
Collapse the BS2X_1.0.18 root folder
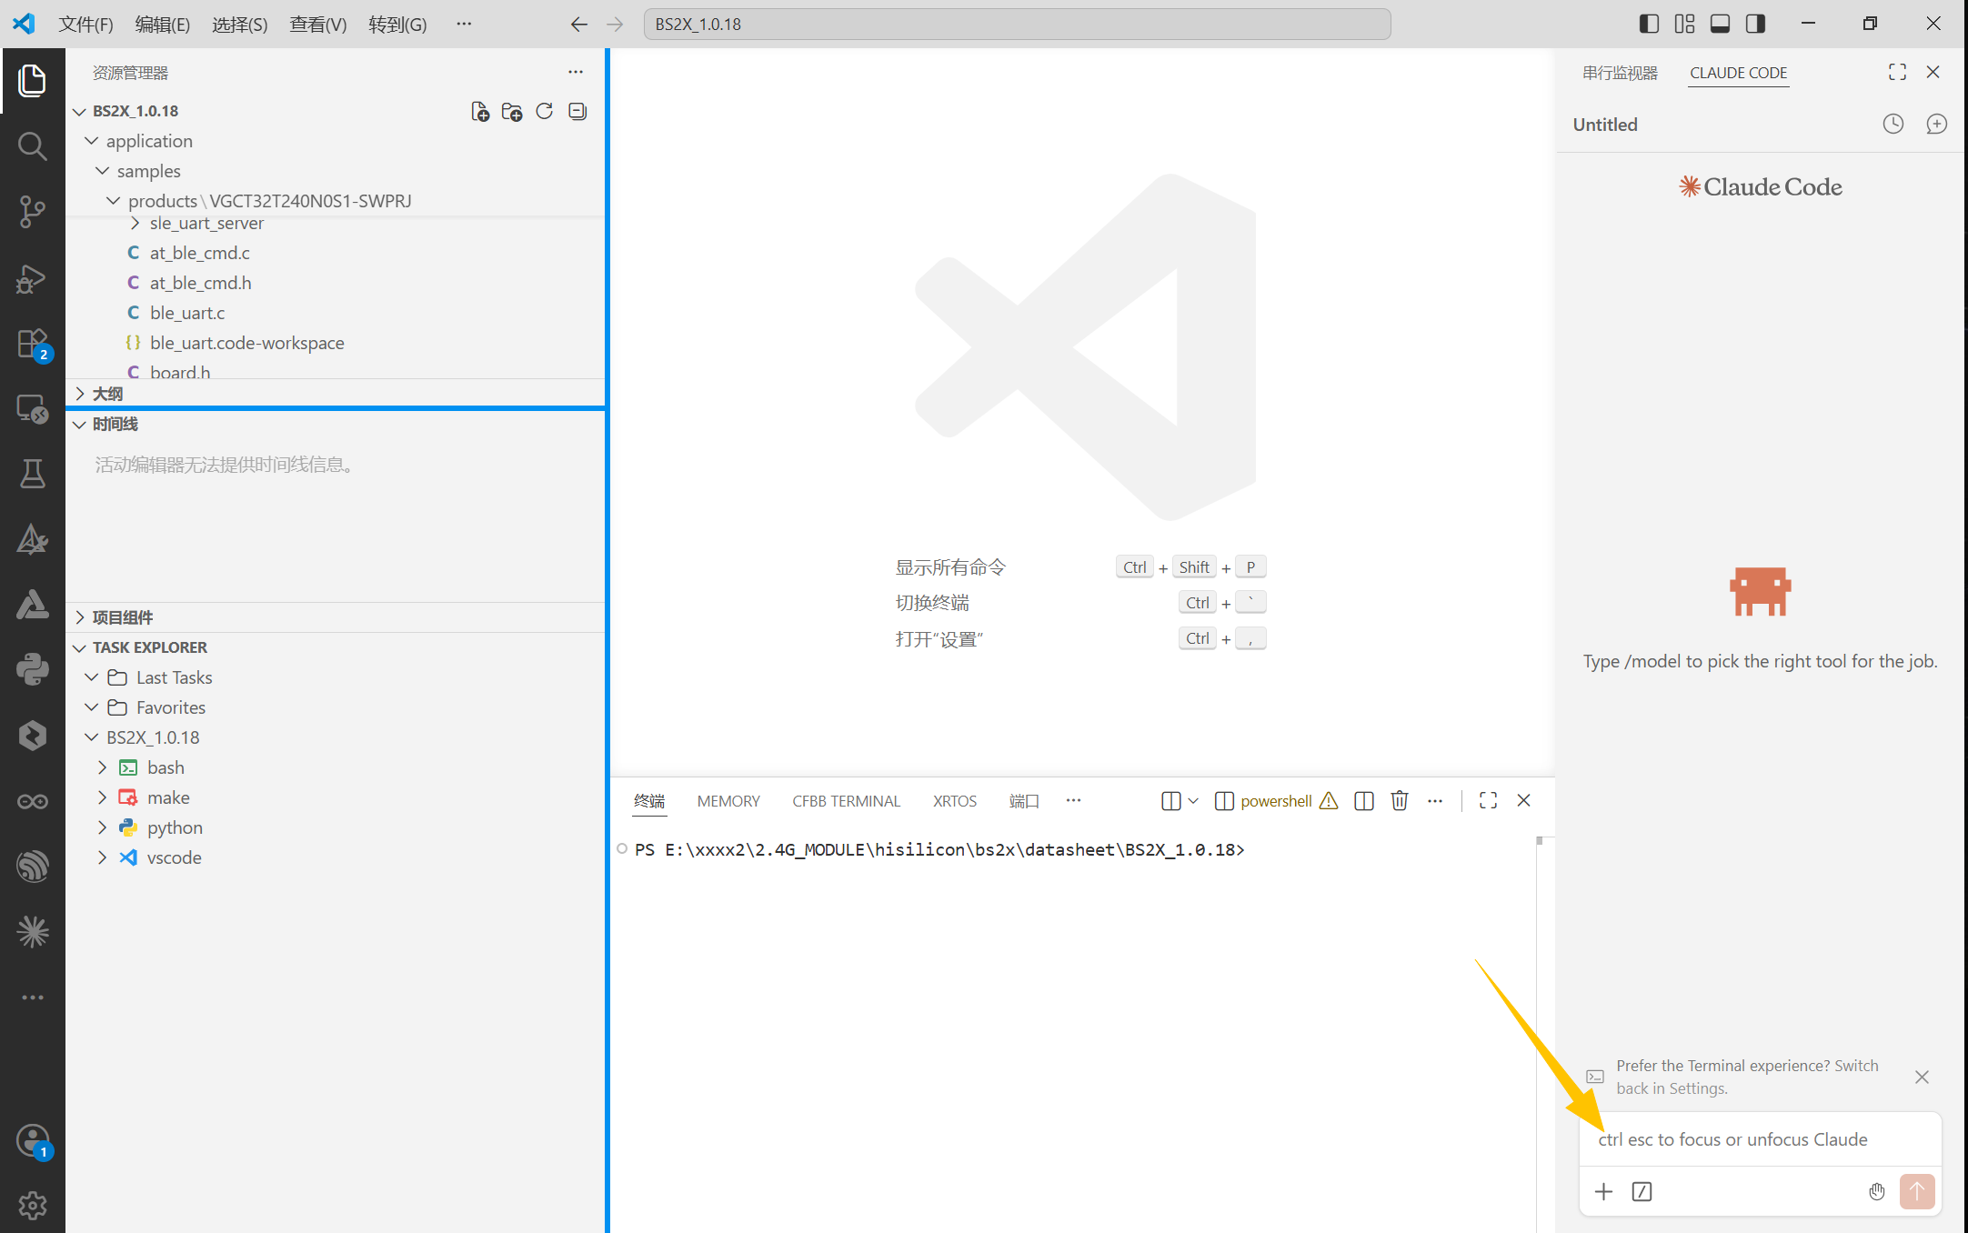point(80,111)
